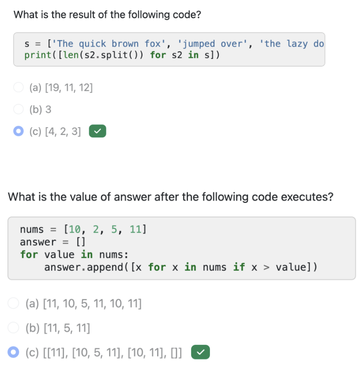The image size is (364, 371).
Task: Select radio button for (c) [4, 2, 3]
Action: tap(18, 132)
